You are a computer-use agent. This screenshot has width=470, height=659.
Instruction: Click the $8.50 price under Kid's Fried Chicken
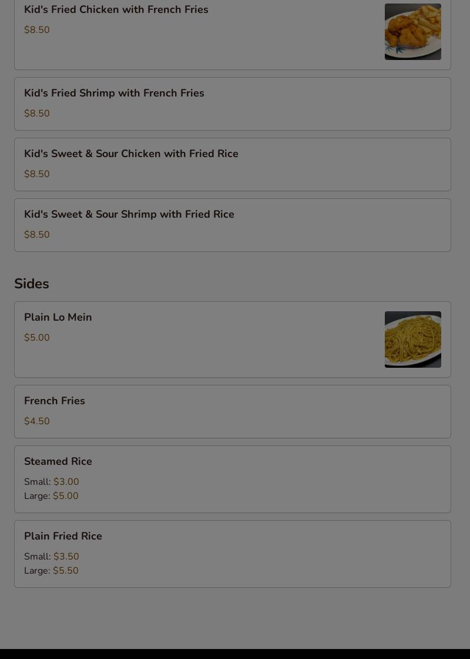pos(37,30)
